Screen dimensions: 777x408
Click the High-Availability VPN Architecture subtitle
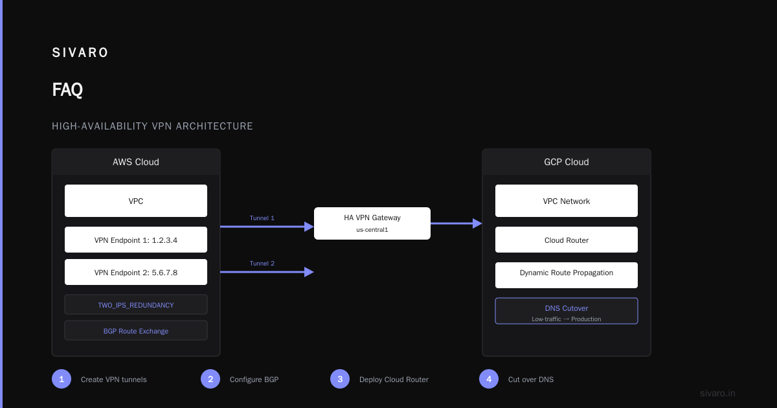pyautogui.click(x=152, y=126)
